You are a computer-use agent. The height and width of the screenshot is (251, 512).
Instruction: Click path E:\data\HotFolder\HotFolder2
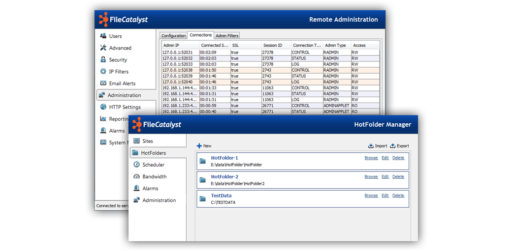coord(238,184)
